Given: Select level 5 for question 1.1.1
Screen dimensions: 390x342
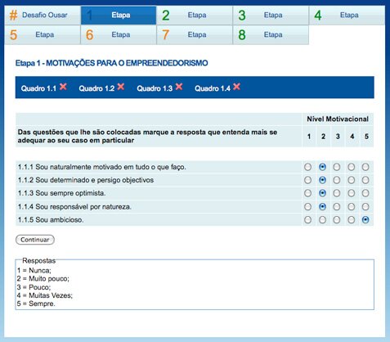Looking at the screenshot, I should point(365,167).
